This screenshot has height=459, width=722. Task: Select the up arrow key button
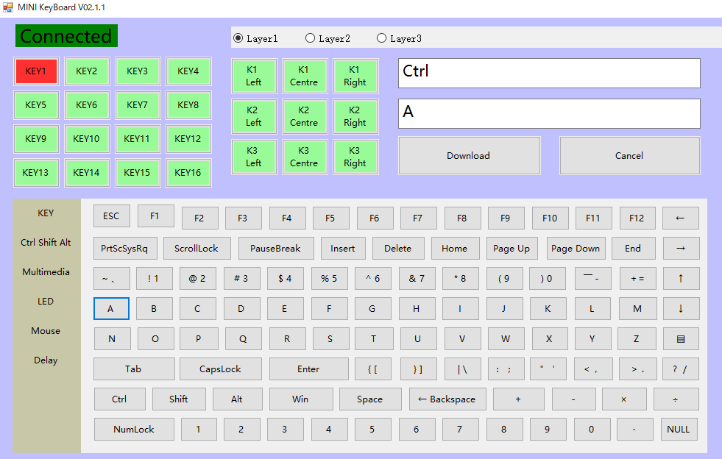tap(680, 278)
